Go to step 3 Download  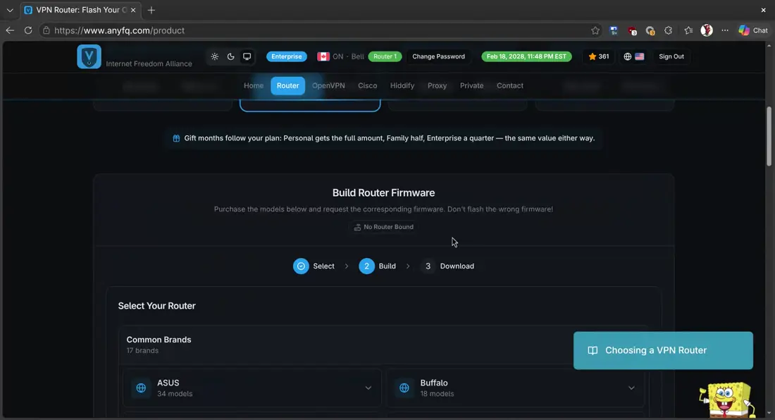point(447,266)
